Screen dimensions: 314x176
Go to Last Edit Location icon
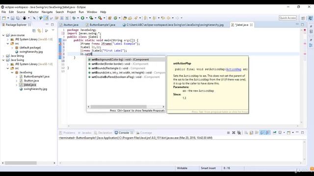point(163,18)
